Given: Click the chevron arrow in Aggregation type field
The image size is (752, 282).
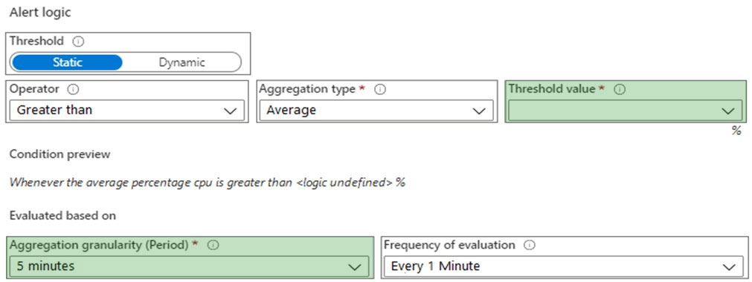Looking at the screenshot, I should coord(479,111).
